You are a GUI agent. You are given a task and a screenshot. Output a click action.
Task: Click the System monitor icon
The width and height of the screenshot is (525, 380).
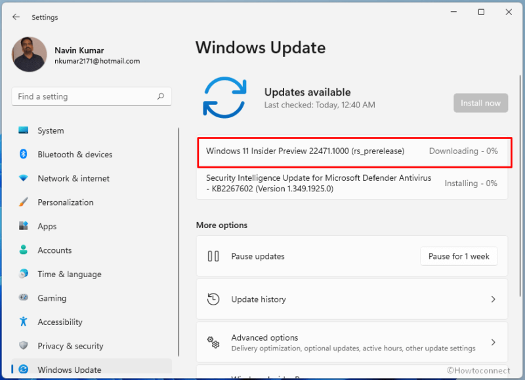pyautogui.click(x=24, y=130)
